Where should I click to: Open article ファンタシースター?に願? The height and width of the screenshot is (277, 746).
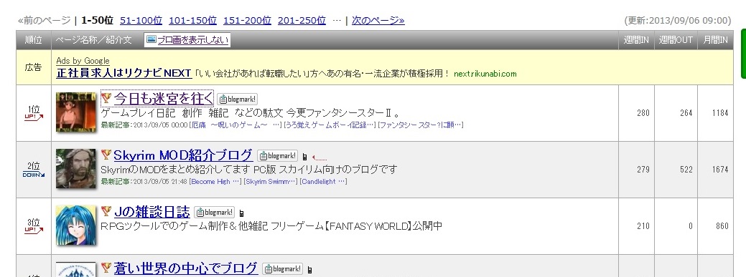coord(421,125)
